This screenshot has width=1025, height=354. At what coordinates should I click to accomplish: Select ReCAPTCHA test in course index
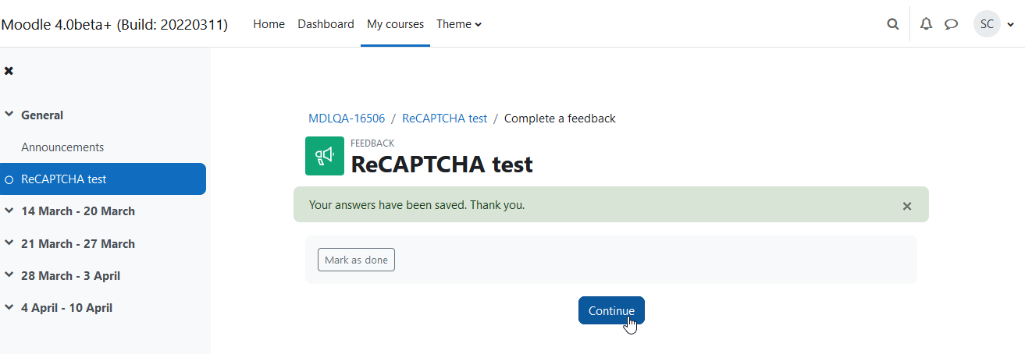(103, 179)
